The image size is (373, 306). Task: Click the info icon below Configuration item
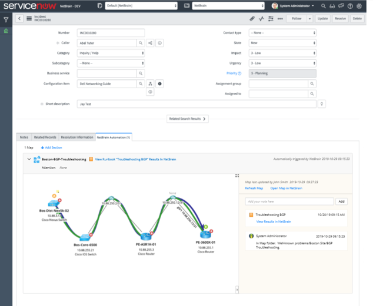[150, 92]
